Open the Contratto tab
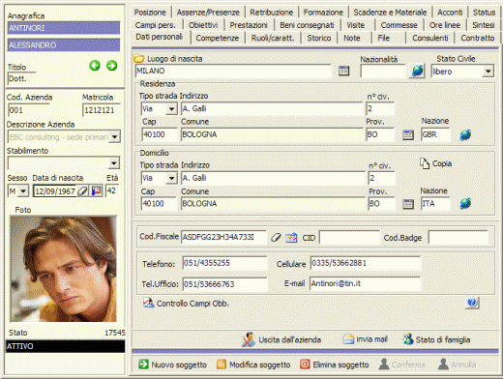The image size is (503, 379). (x=478, y=38)
